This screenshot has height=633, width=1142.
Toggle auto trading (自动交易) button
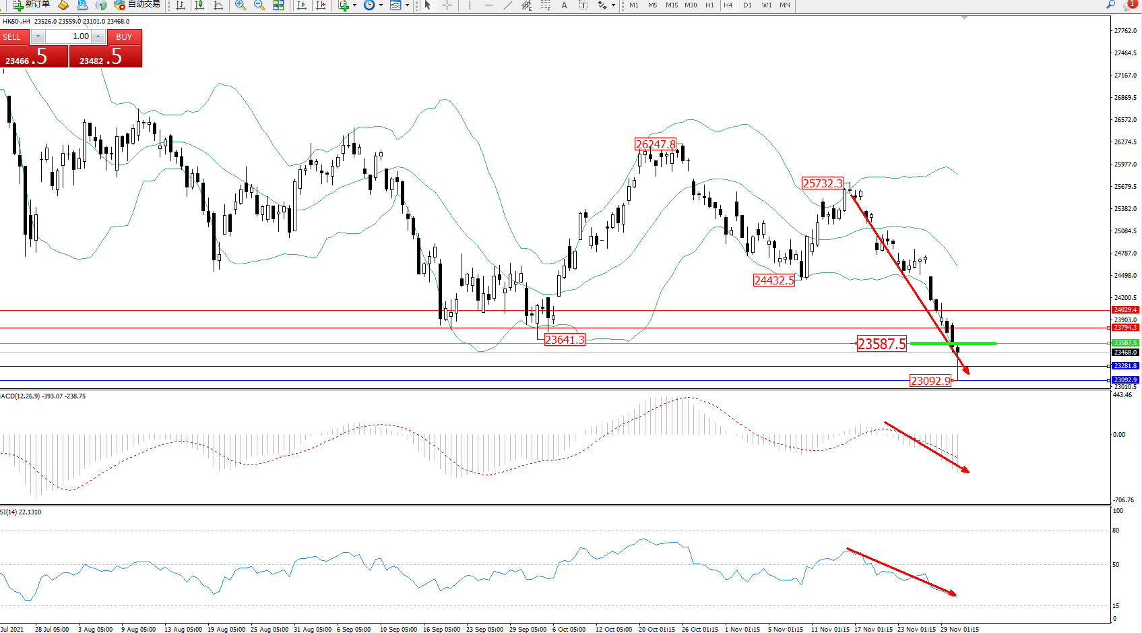[x=137, y=5]
